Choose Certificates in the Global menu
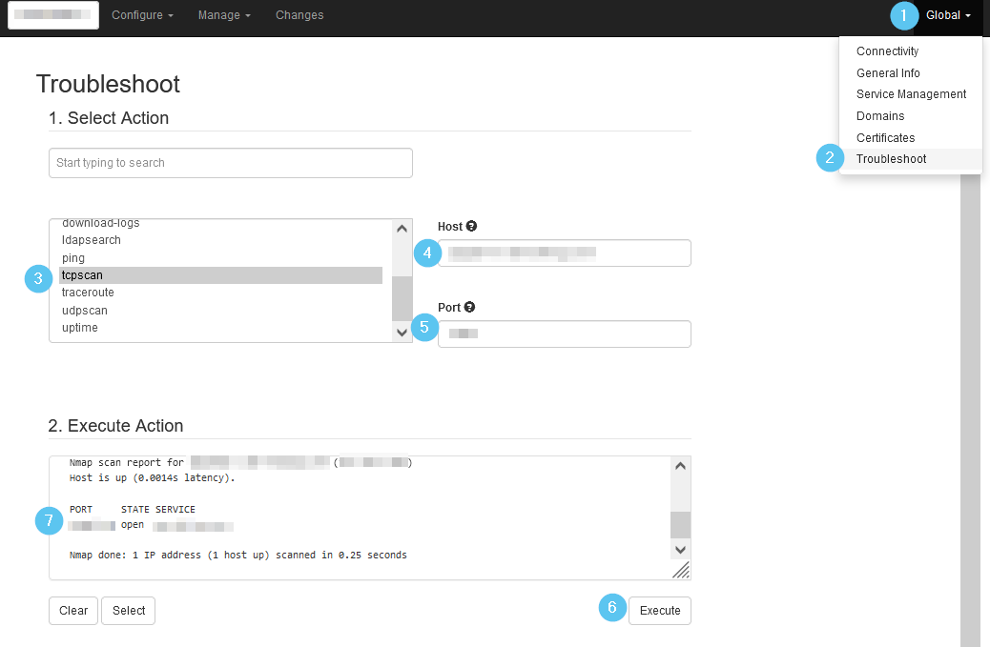Screen dimensions: 990x647 [885, 138]
